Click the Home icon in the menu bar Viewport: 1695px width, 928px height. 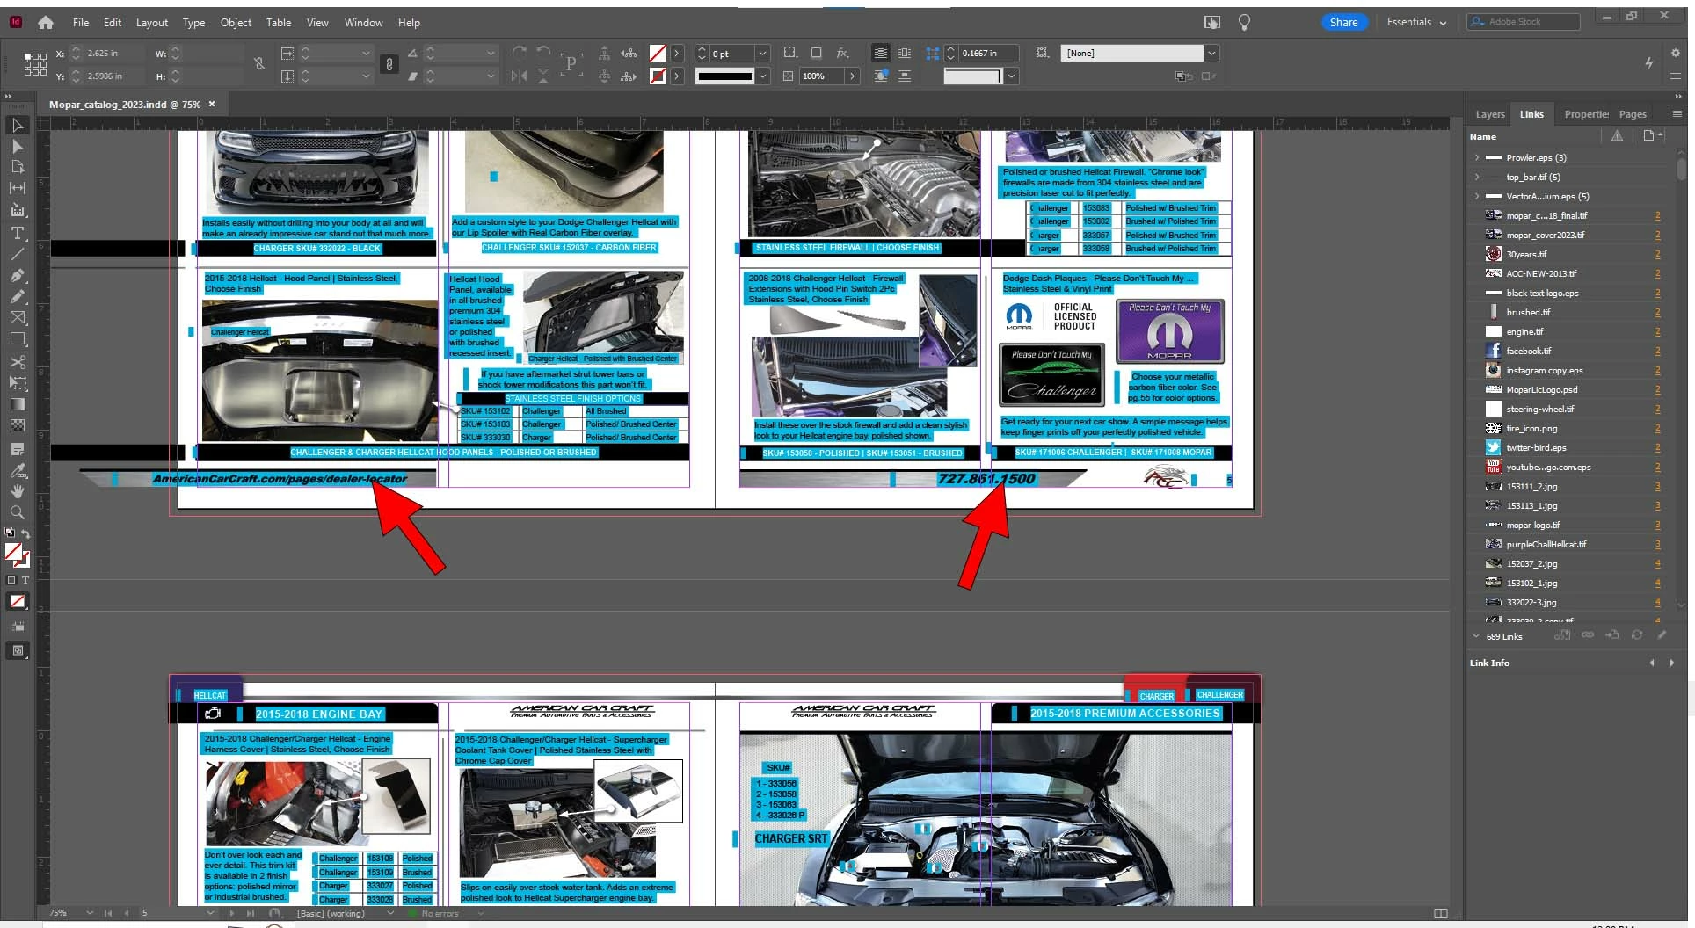[45, 23]
